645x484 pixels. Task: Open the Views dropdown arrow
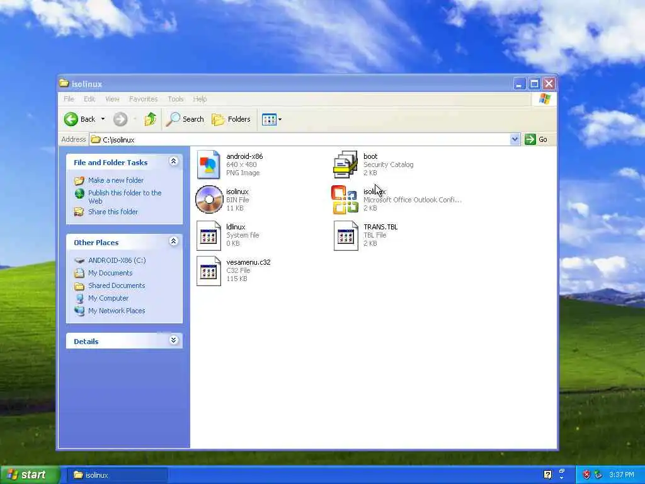coord(280,119)
